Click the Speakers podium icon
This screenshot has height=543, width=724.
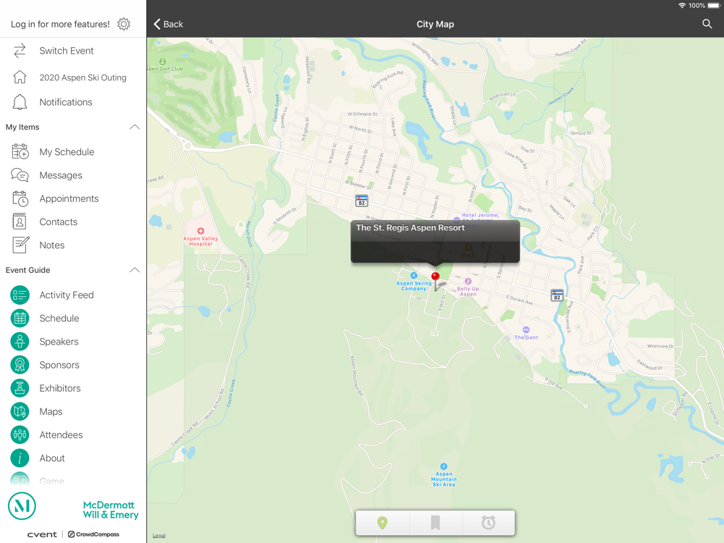[20, 342]
